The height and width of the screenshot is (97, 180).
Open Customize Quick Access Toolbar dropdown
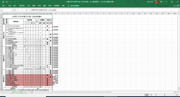click(15, 2)
